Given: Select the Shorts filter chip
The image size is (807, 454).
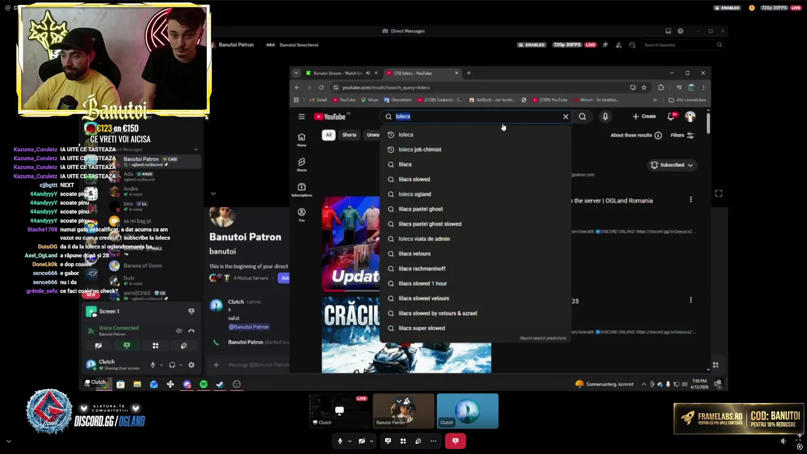Looking at the screenshot, I should (x=349, y=135).
